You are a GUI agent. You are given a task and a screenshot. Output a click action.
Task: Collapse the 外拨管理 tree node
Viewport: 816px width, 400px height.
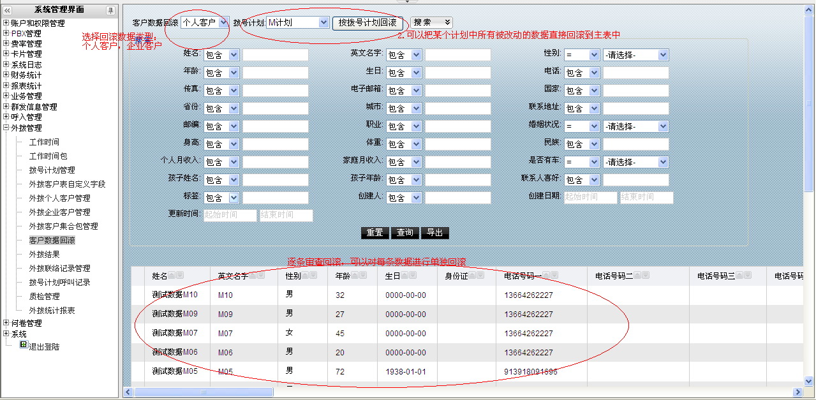(x=6, y=128)
